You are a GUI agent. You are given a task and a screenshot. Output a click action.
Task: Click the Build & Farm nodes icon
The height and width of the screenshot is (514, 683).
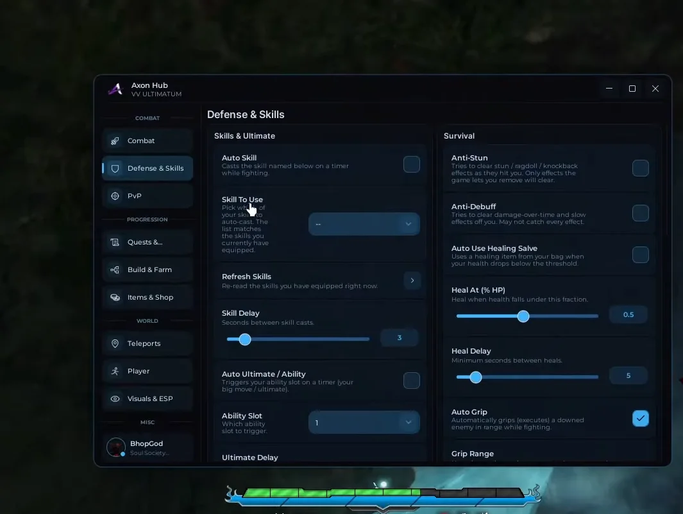115,270
